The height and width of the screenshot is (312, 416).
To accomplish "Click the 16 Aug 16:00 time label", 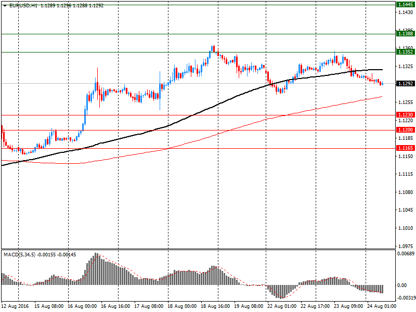I will [x=115, y=306].
